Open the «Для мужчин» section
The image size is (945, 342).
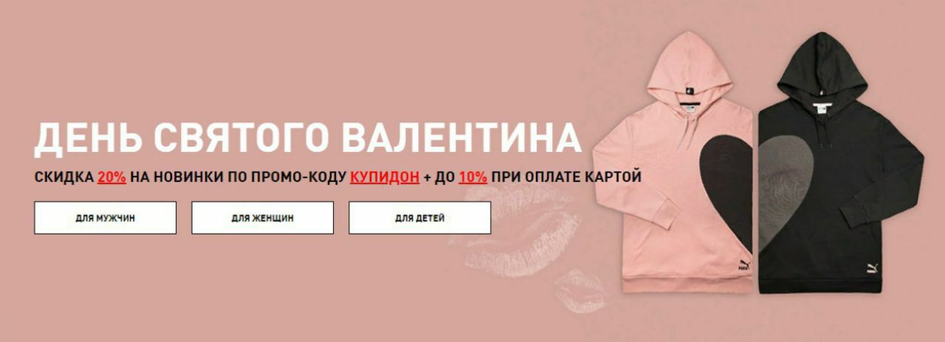tap(105, 218)
